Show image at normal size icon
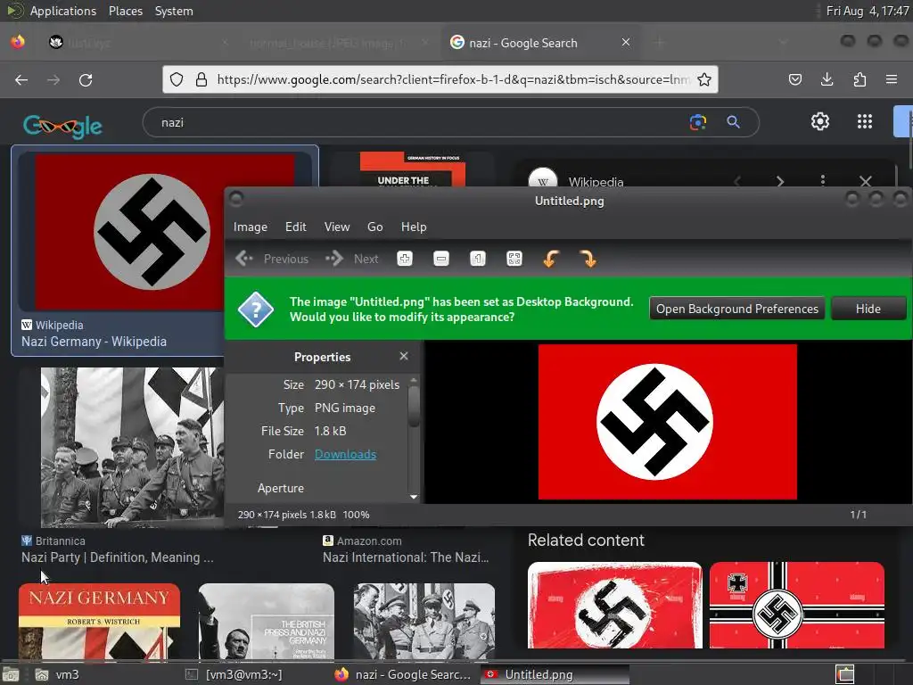 478,259
